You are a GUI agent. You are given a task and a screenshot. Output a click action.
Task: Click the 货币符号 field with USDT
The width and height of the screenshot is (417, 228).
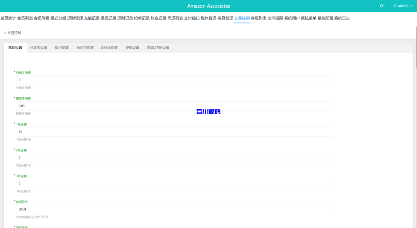pyautogui.click(x=174, y=209)
